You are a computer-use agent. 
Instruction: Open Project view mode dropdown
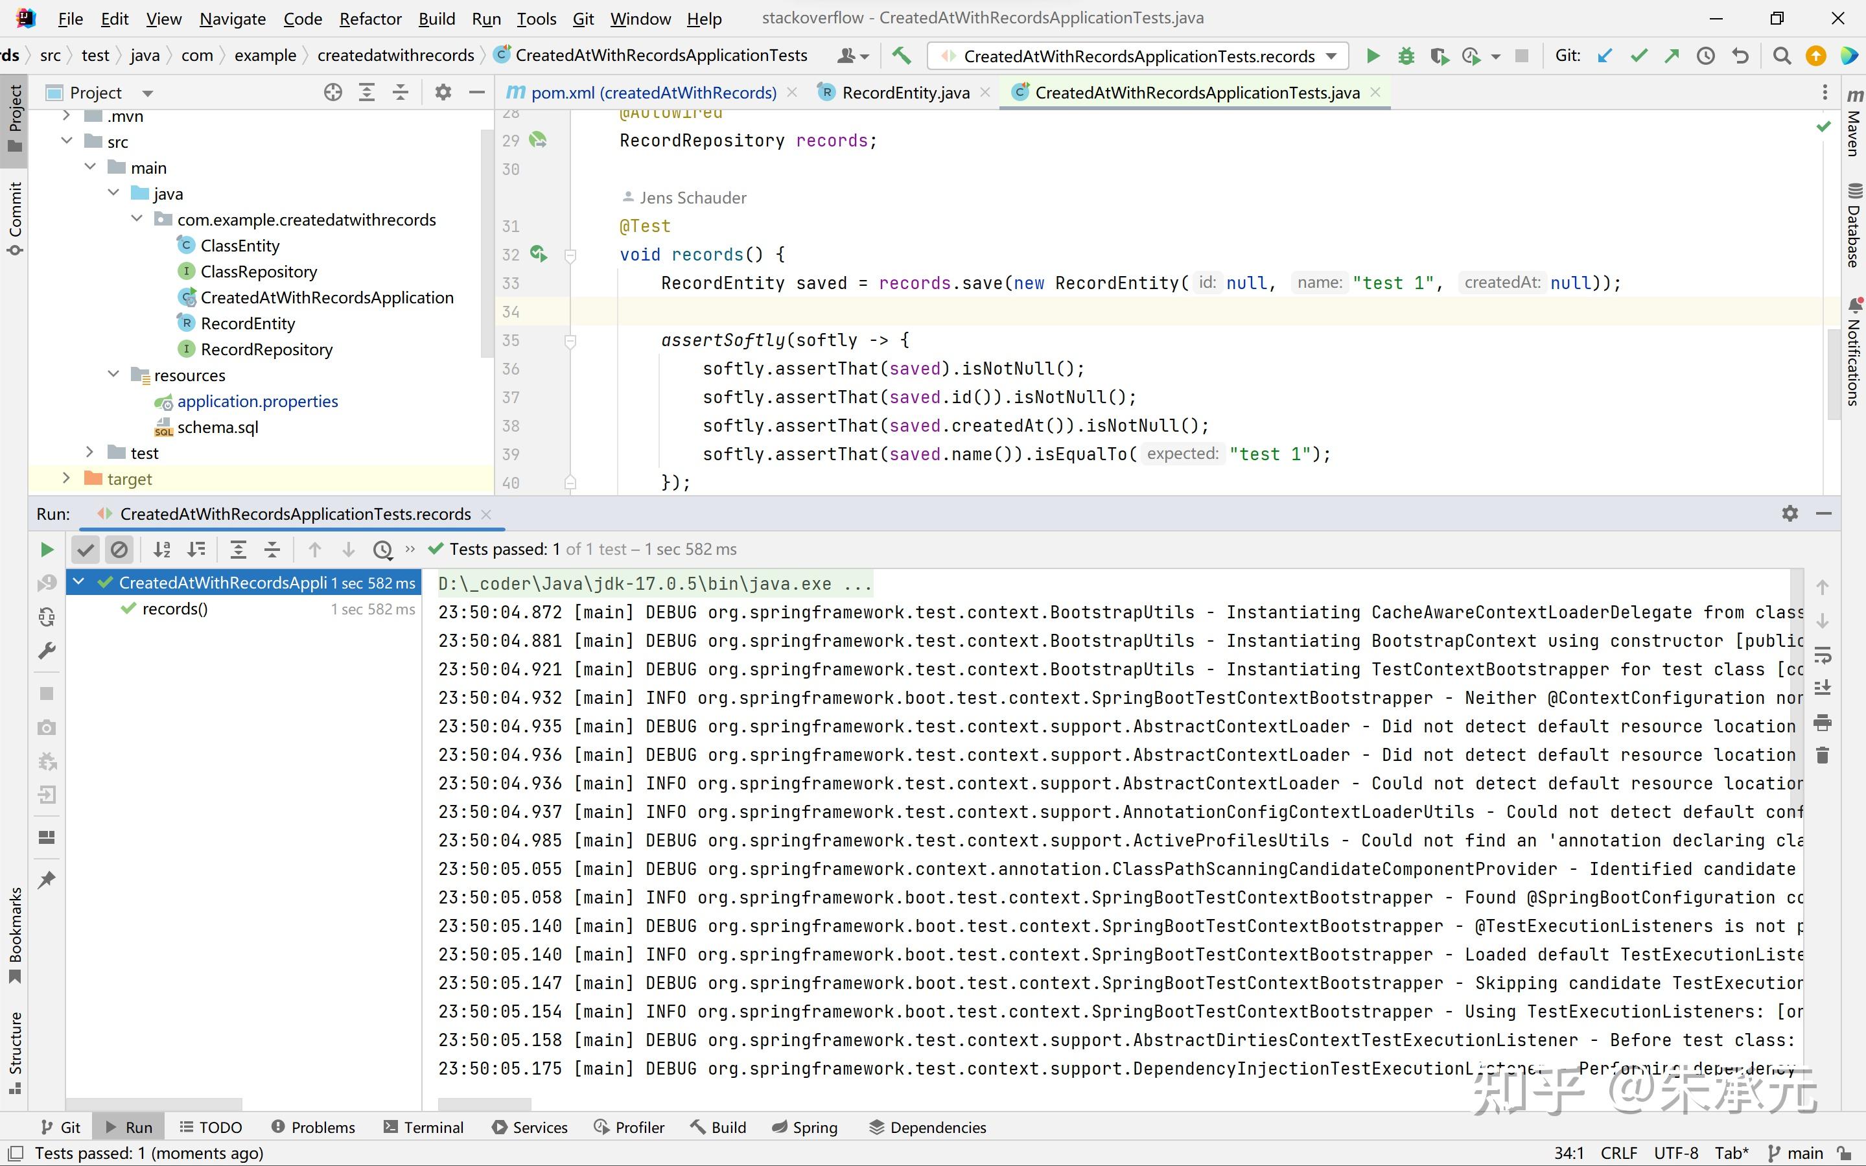pos(147,93)
